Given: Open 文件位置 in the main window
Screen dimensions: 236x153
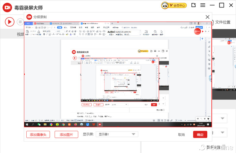Looking at the screenshot, I should 223,22.
